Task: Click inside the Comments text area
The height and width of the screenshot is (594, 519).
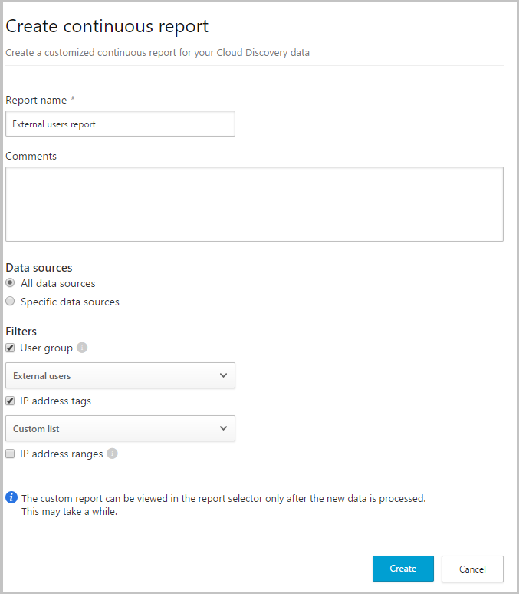Action: tap(254, 204)
